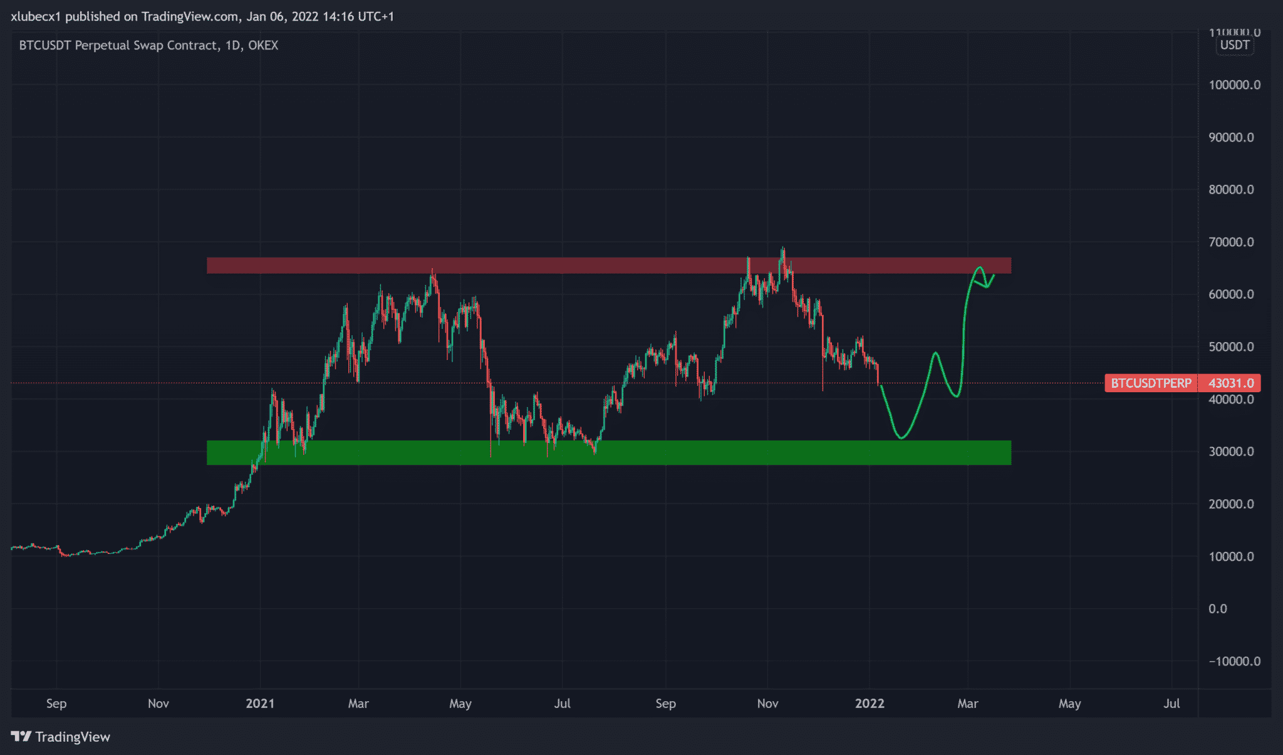Click the 43031.0 current price label
Image resolution: width=1283 pixels, height=755 pixels.
(1230, 383)
